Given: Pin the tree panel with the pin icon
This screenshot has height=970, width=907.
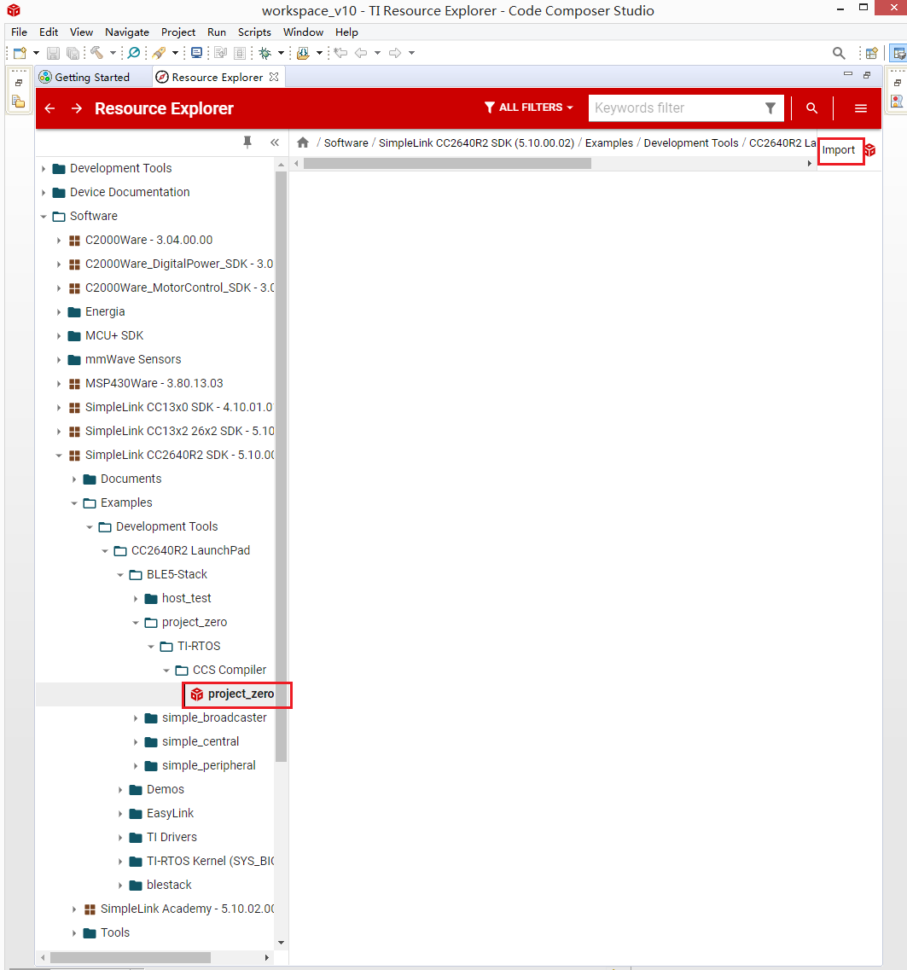Looking at the screenshot, I should click(x=247, y=142).
